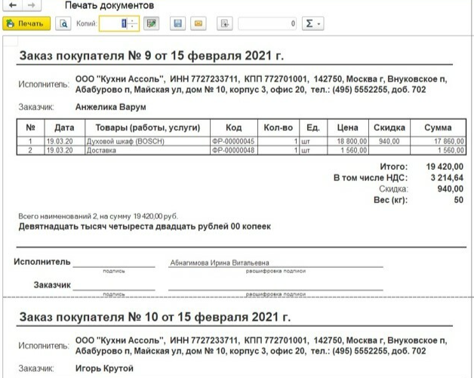Increase copies with stepper up arrow
474x378 pixels.
[x=133, y=20]
